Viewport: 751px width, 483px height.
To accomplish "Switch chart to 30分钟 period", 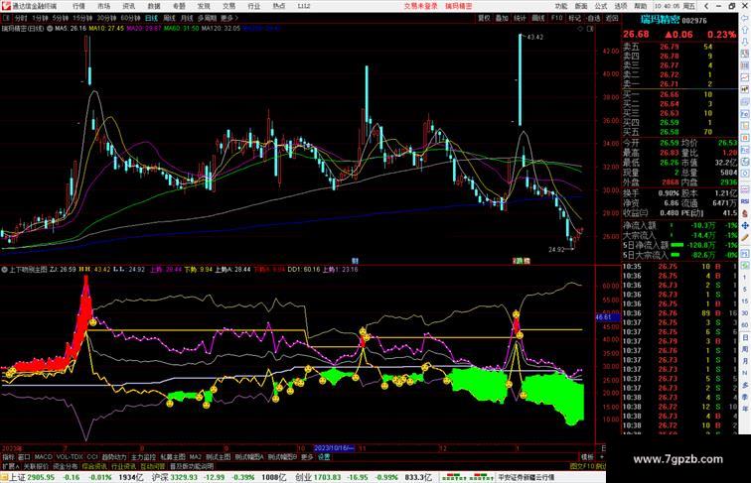I will (x=106, y=18).
